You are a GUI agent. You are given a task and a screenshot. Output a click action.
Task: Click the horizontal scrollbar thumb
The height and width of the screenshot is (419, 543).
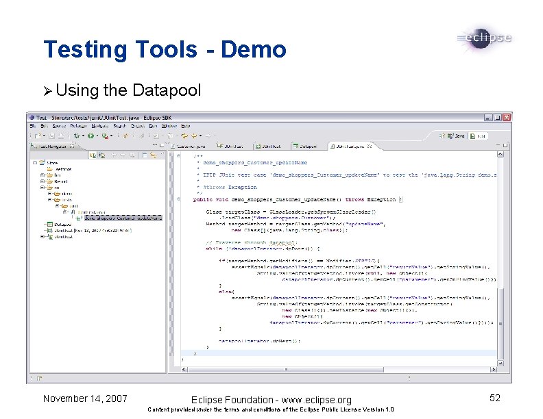pos(286,370)
